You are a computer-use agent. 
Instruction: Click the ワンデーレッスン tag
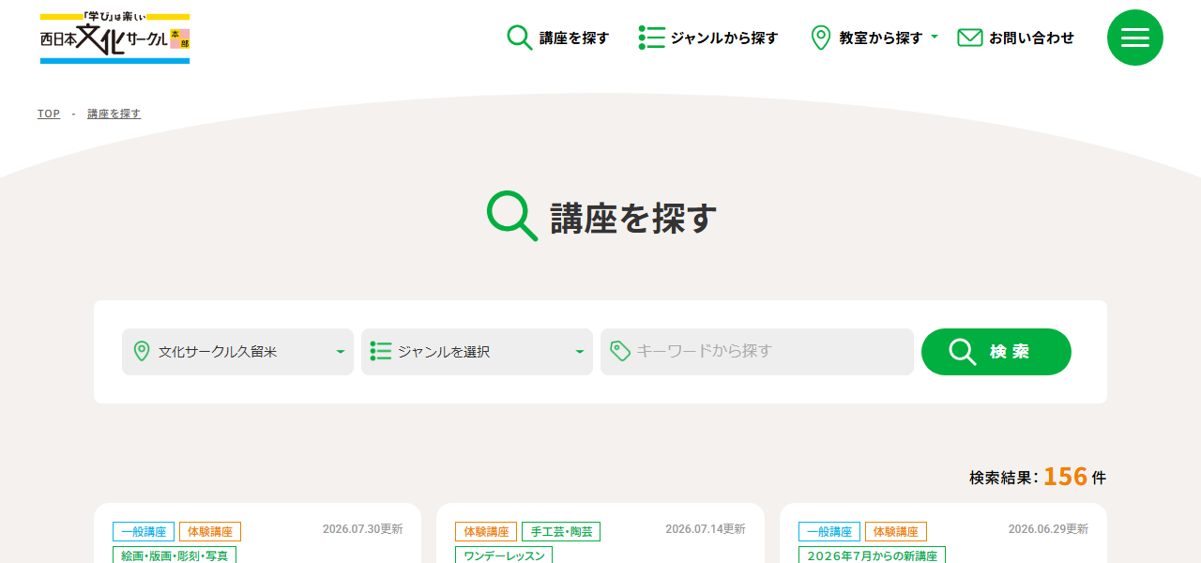(x=504, y=555)
